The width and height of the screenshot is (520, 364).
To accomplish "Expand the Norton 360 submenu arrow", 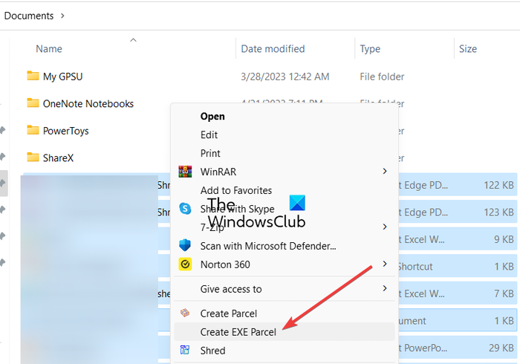I will pos(385,264).
